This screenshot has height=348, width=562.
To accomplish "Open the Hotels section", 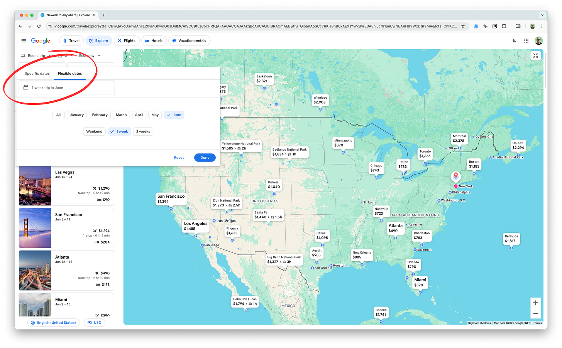I will (154, 40).
